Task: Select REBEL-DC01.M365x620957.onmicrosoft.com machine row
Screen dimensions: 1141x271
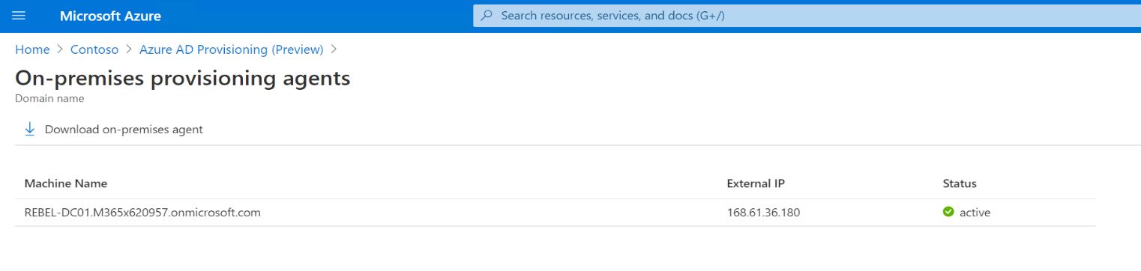Action: click(555, 213)
